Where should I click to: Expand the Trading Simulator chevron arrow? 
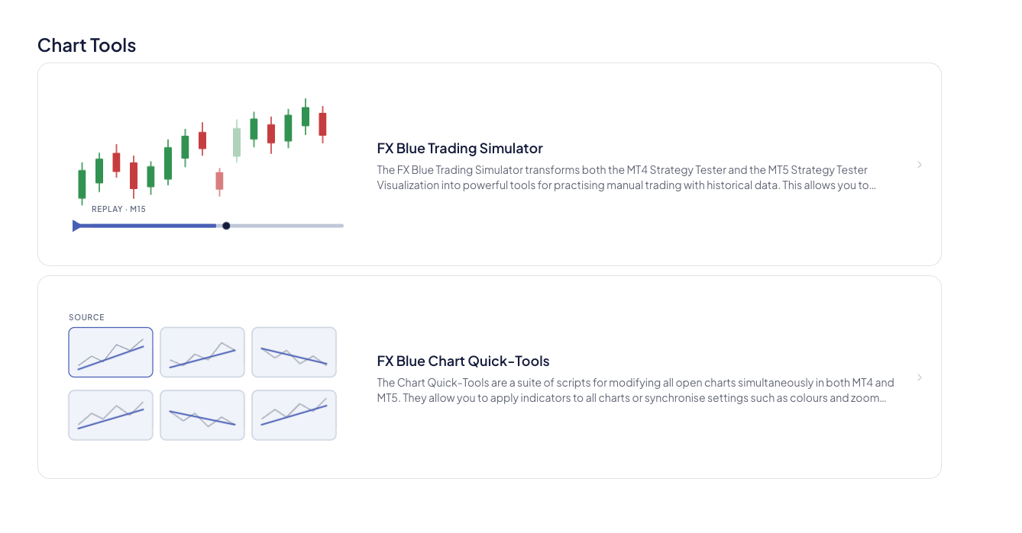tap(920, 165)
